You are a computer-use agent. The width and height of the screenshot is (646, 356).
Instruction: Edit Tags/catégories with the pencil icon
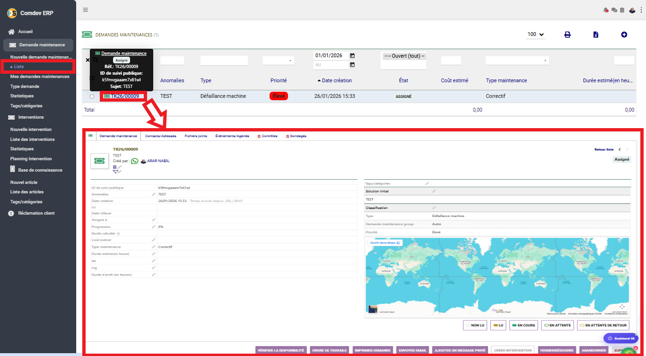427,183
